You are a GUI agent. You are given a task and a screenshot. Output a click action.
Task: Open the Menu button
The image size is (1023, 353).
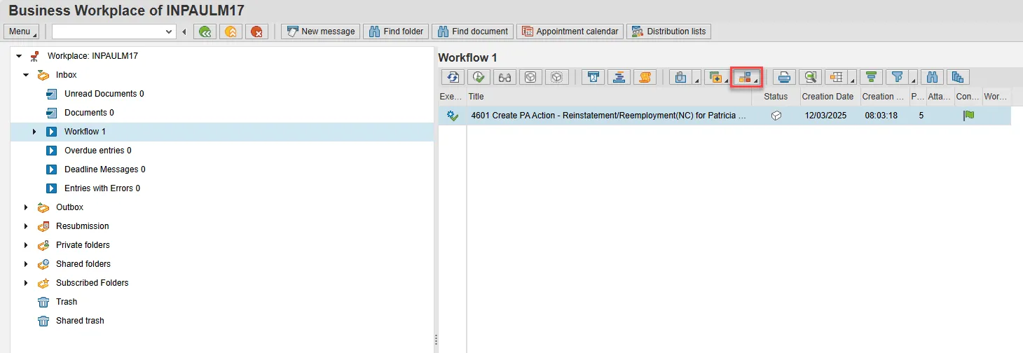[22, 32]
